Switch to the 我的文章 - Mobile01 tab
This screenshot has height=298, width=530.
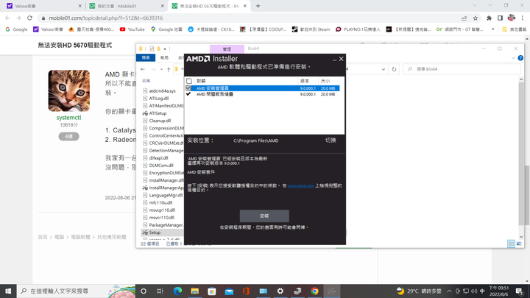tap(125, 6)
